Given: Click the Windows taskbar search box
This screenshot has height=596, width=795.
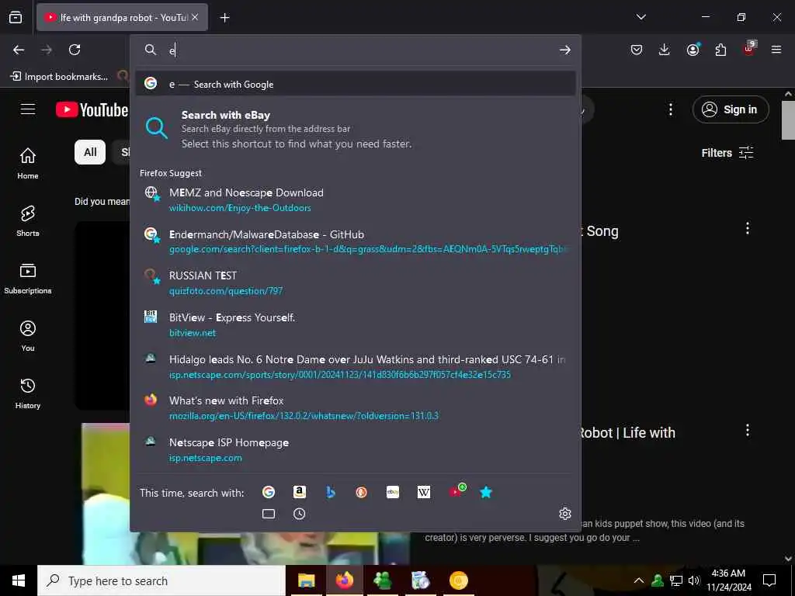Looking at the screenshot, I should click(x=161, y=580).
